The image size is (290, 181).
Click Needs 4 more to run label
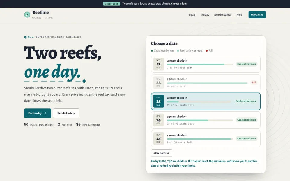tap(245, 101)
